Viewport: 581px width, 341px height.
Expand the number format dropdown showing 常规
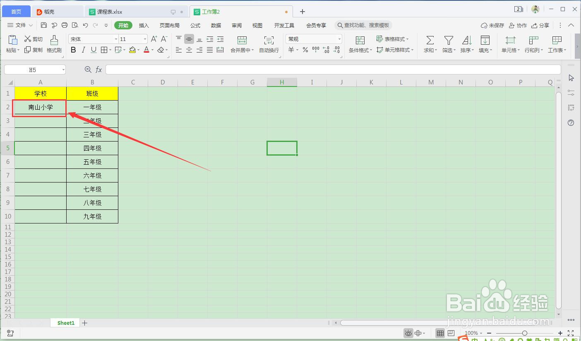coord(339,38)
